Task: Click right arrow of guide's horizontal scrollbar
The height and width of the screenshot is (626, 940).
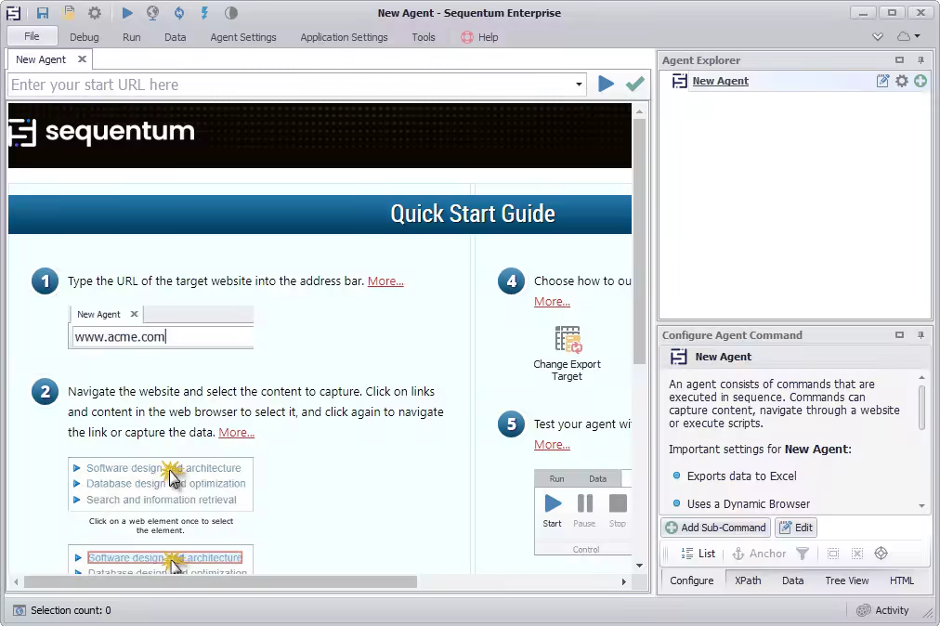Action: tap(624, 581)
